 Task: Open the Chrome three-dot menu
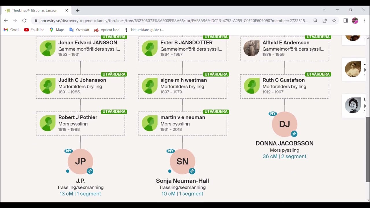click(364, 21)
